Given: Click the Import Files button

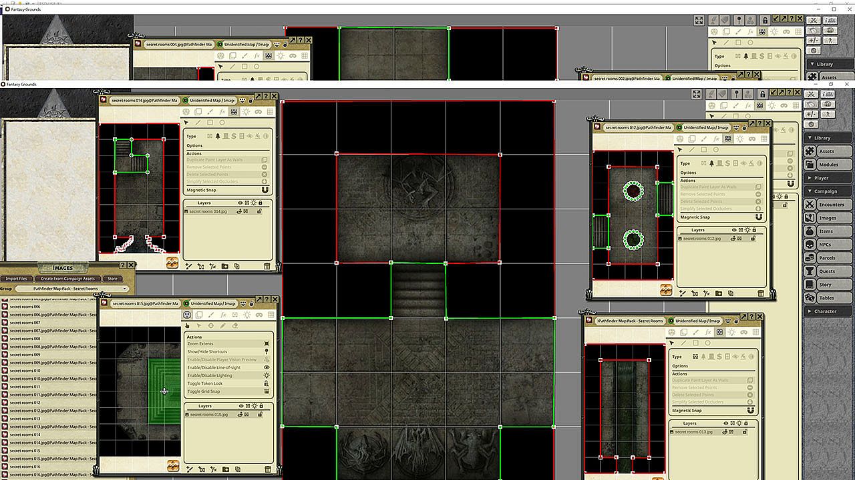Looking at the screenshot, I should coord(17,279).
